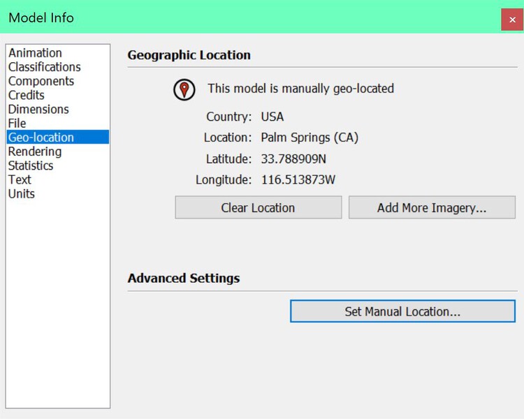Select Units in the sidebar
524x419 pixels.
[x=22, y=193]
